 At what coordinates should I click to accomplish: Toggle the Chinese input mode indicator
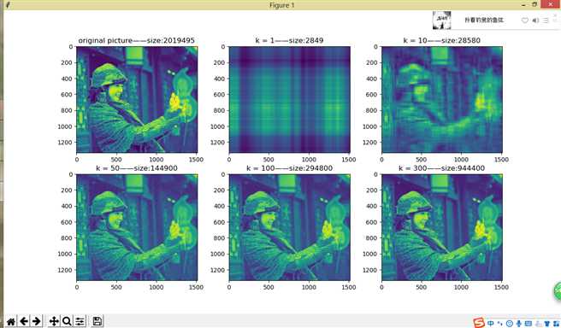pos(491,324)
